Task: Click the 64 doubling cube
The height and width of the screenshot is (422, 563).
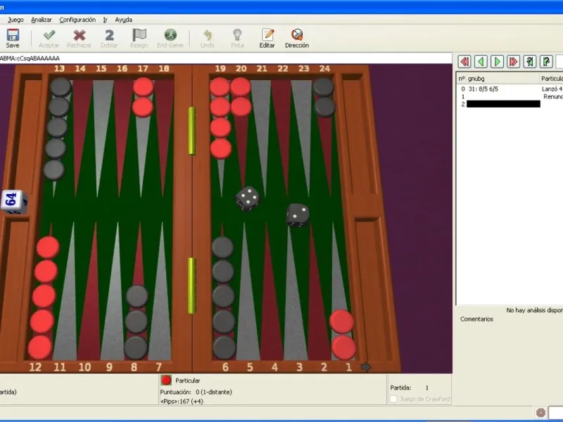Action: point(14,202)
